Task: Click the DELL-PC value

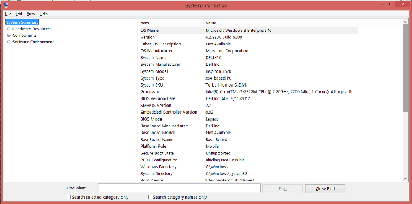Action: 214,58
